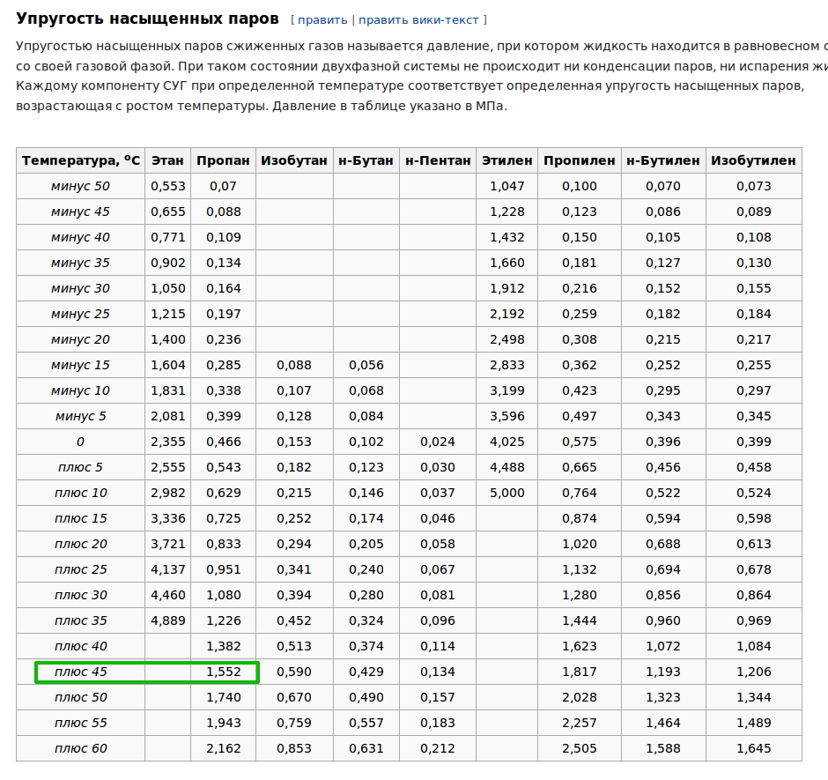This screenshot has width=828, height=780.
Task: Click the 'править вики-текст' link
Action: point(418,20)
